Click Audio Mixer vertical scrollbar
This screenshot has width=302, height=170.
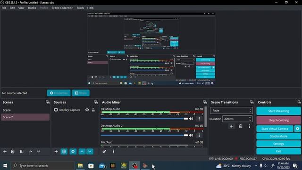click(x=206, y=117)
